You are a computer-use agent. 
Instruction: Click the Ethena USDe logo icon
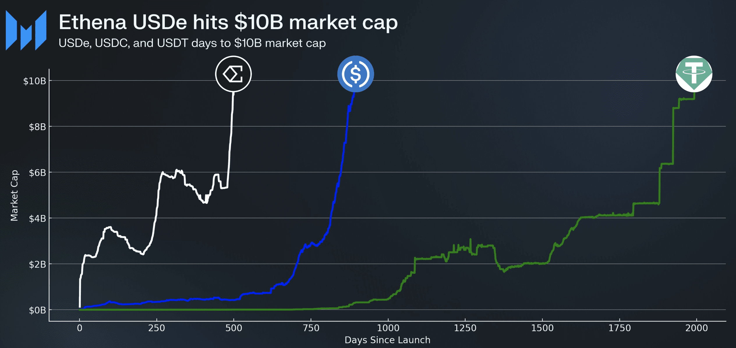coord(233,74)
